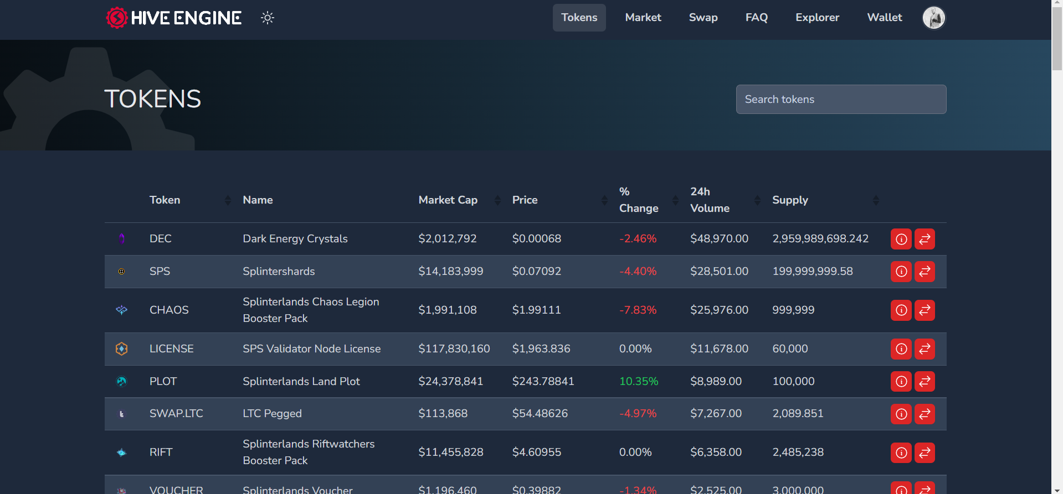
Task: Click the Dark Energy Crystals name
Action: click(295, 239)
